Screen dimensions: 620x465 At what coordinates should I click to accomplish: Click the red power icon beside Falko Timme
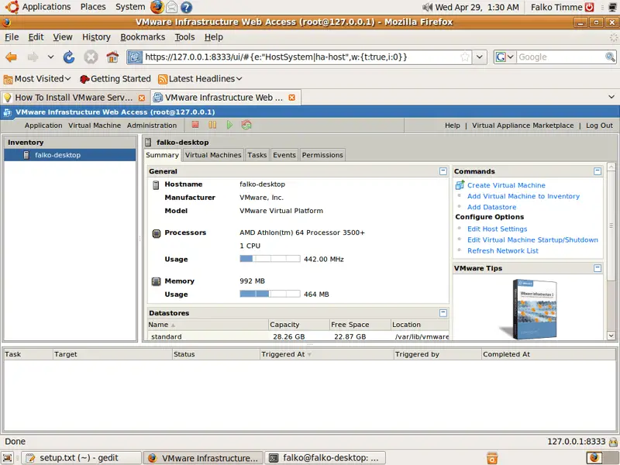(590, 7)
